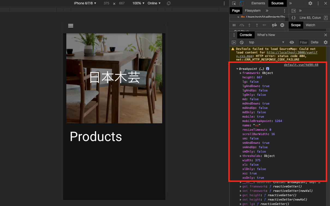Click the xsOnly: true property row
This screenshot has width=330, height=206.
pos(253,178)
